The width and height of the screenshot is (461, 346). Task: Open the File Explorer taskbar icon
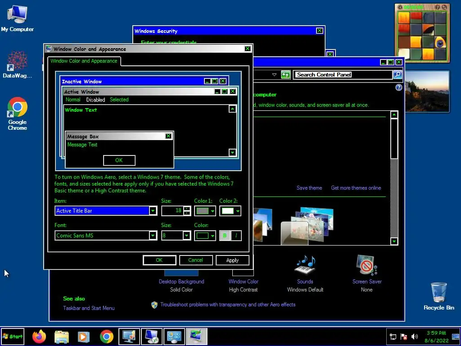pos(61,337)
